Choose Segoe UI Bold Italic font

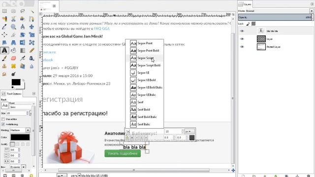pyautogui.click(x=144, y=88)
